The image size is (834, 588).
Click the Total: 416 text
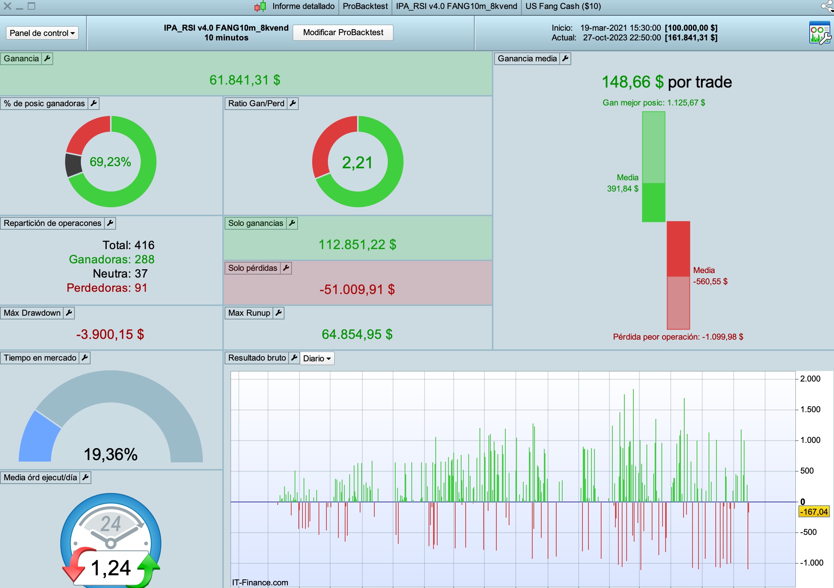(x=128, y=245)
